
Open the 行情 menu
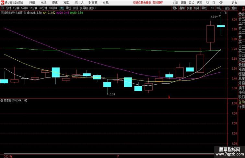click(32, 3)
